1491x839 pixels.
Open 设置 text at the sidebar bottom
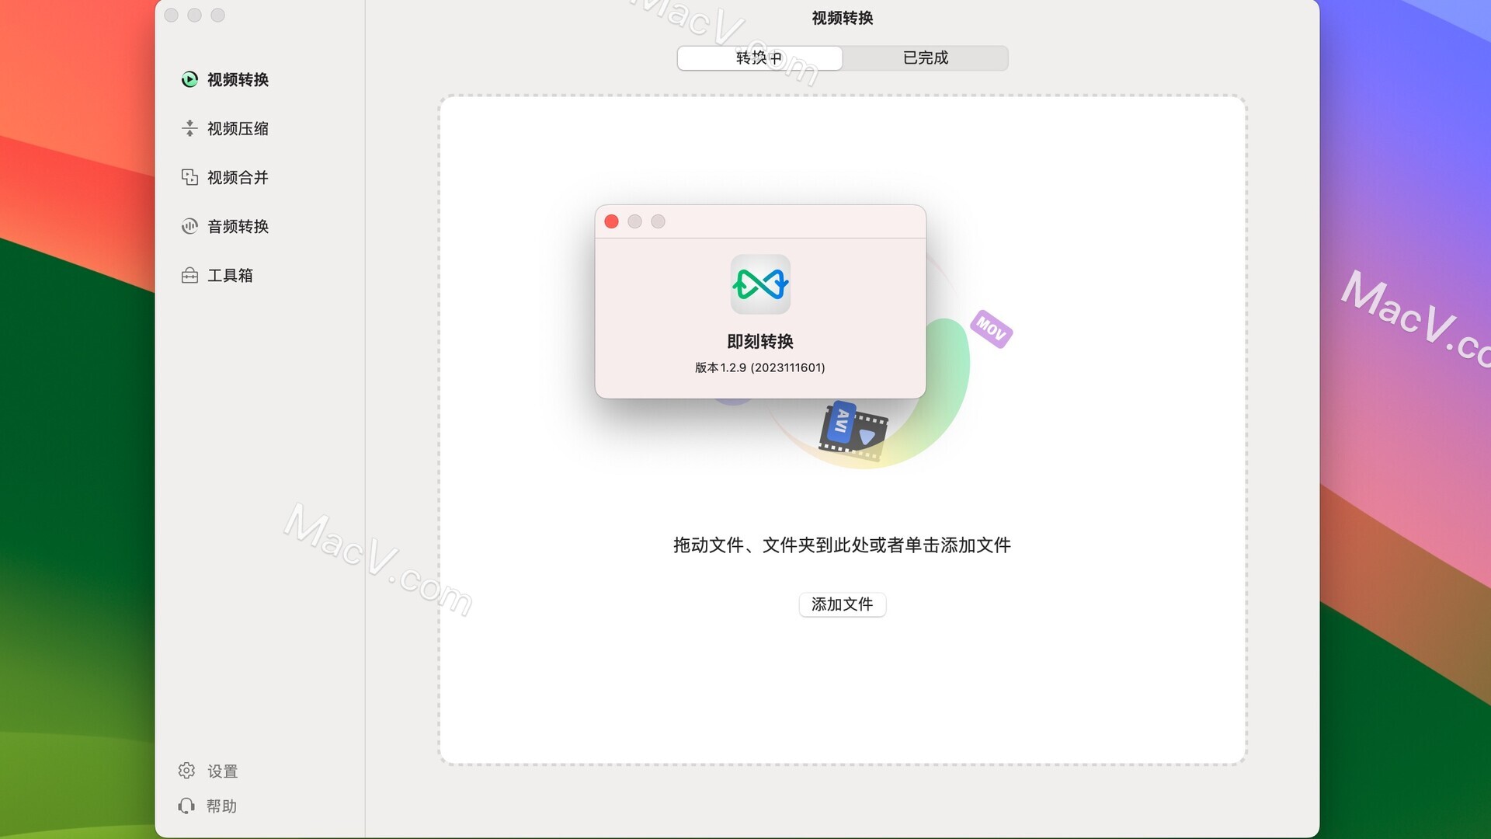point(222,771)
